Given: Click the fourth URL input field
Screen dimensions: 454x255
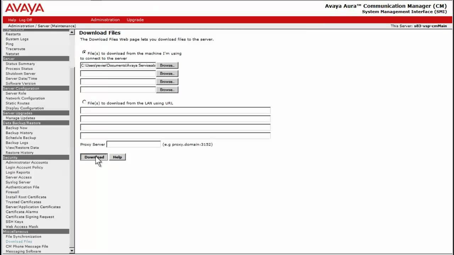Looking at the screenshot, I should 175,136.
